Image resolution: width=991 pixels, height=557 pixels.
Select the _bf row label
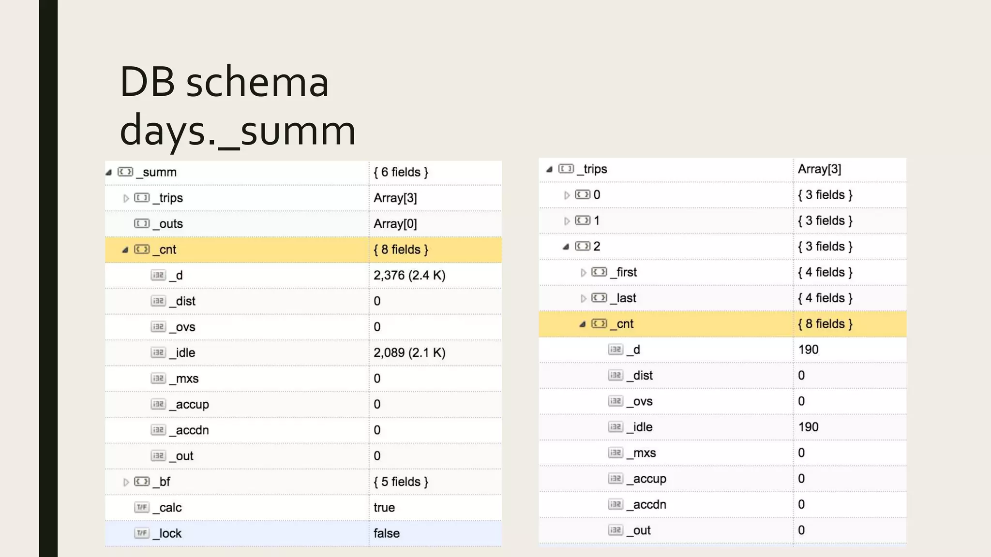point(162,482)
